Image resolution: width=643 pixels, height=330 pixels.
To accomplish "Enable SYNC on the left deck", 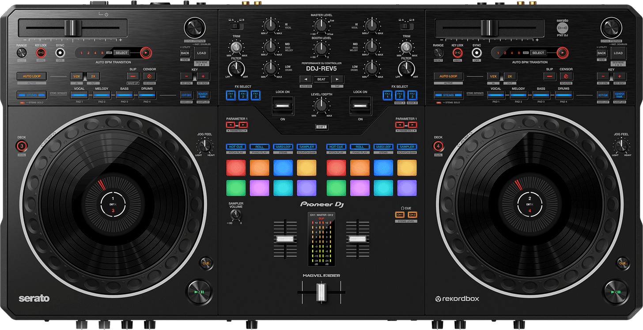I will (x=60, y=53).
